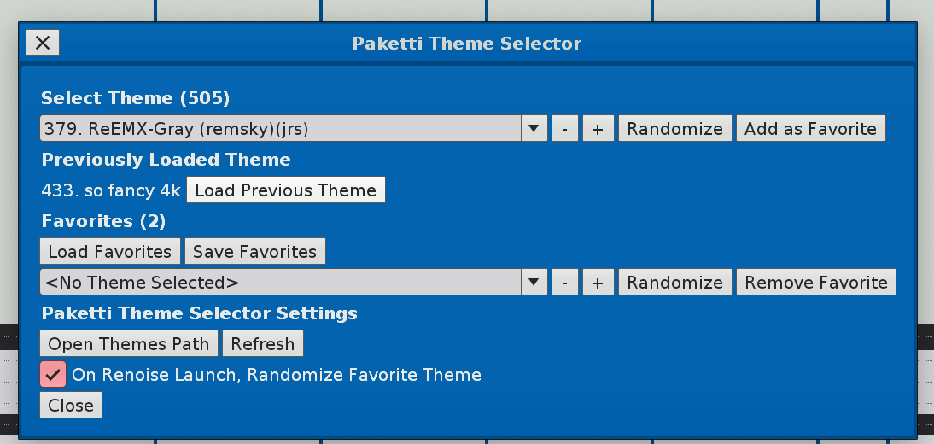Image resolution: width=934 pixels, height=444 pixels.
Task: Click Save Favorites button
Action: 254,252
